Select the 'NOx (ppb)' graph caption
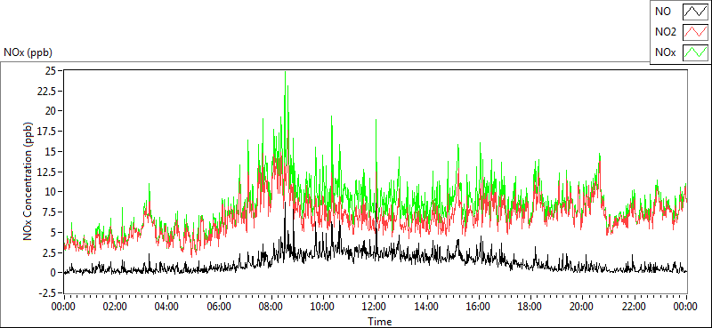The height and width of the screenshot is (328, 712). point(28,52)
